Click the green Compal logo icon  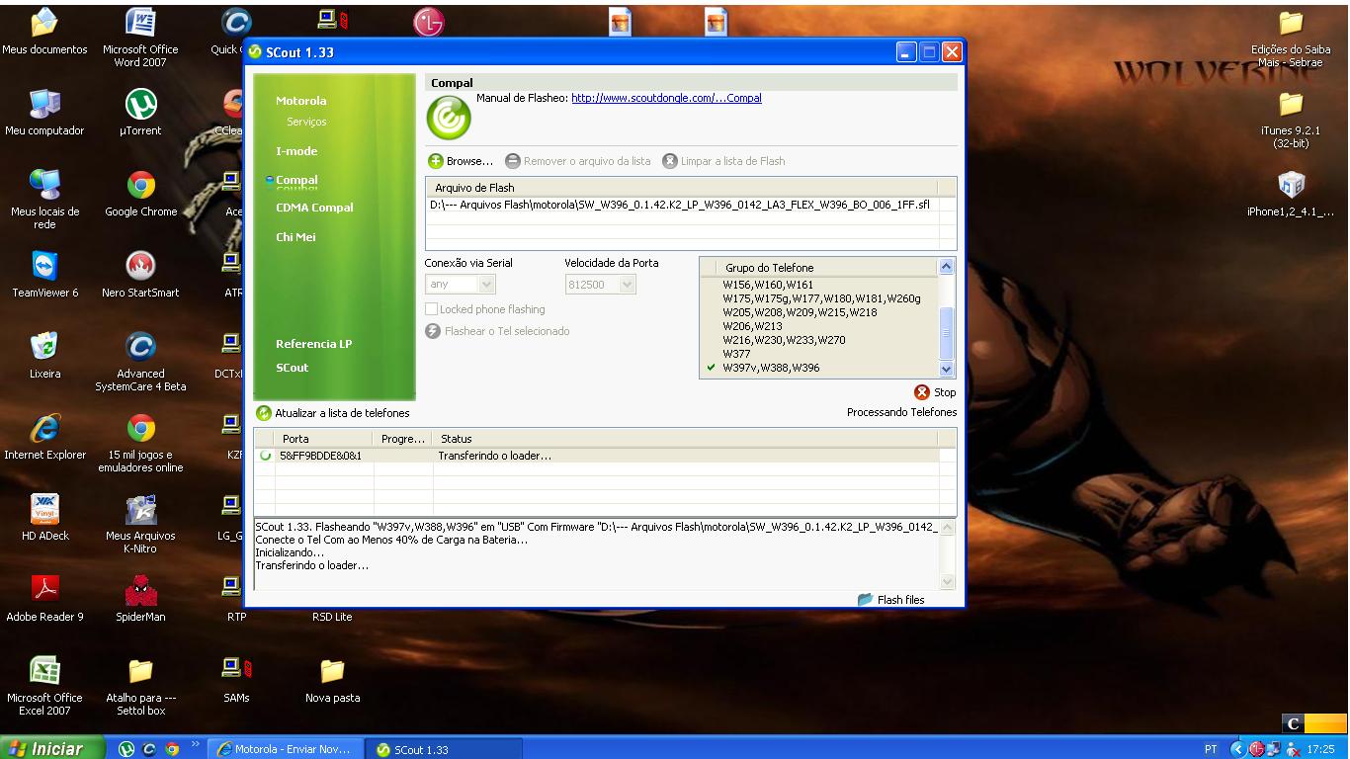(448, 119)
